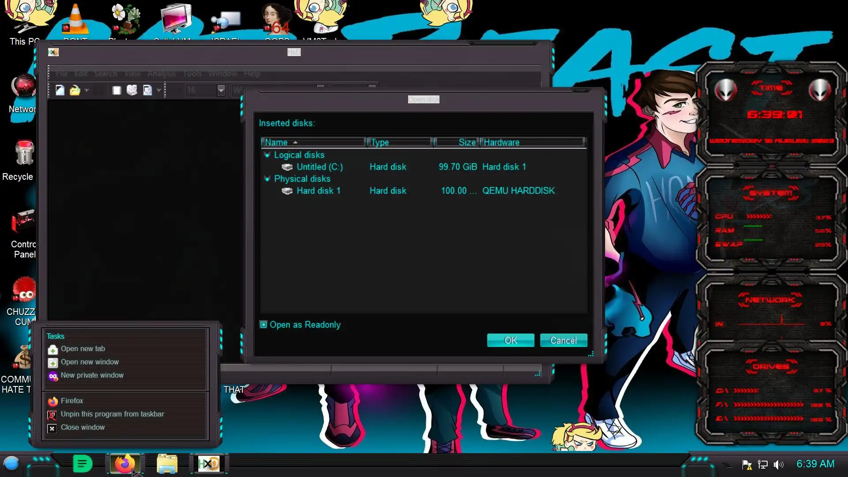848x477 pixels.
Task: Select Hard disk 1 physical disk
Action: tap(318, 191)
